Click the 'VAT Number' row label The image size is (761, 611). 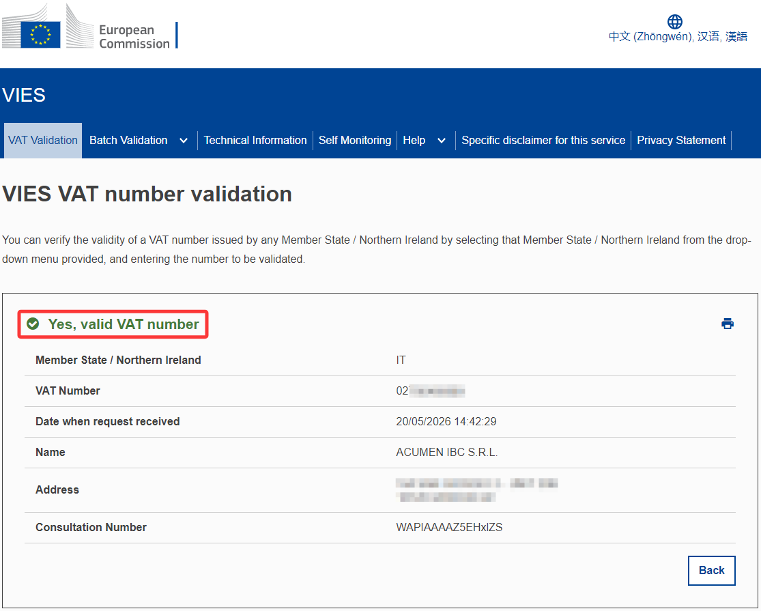click(68, 390)
